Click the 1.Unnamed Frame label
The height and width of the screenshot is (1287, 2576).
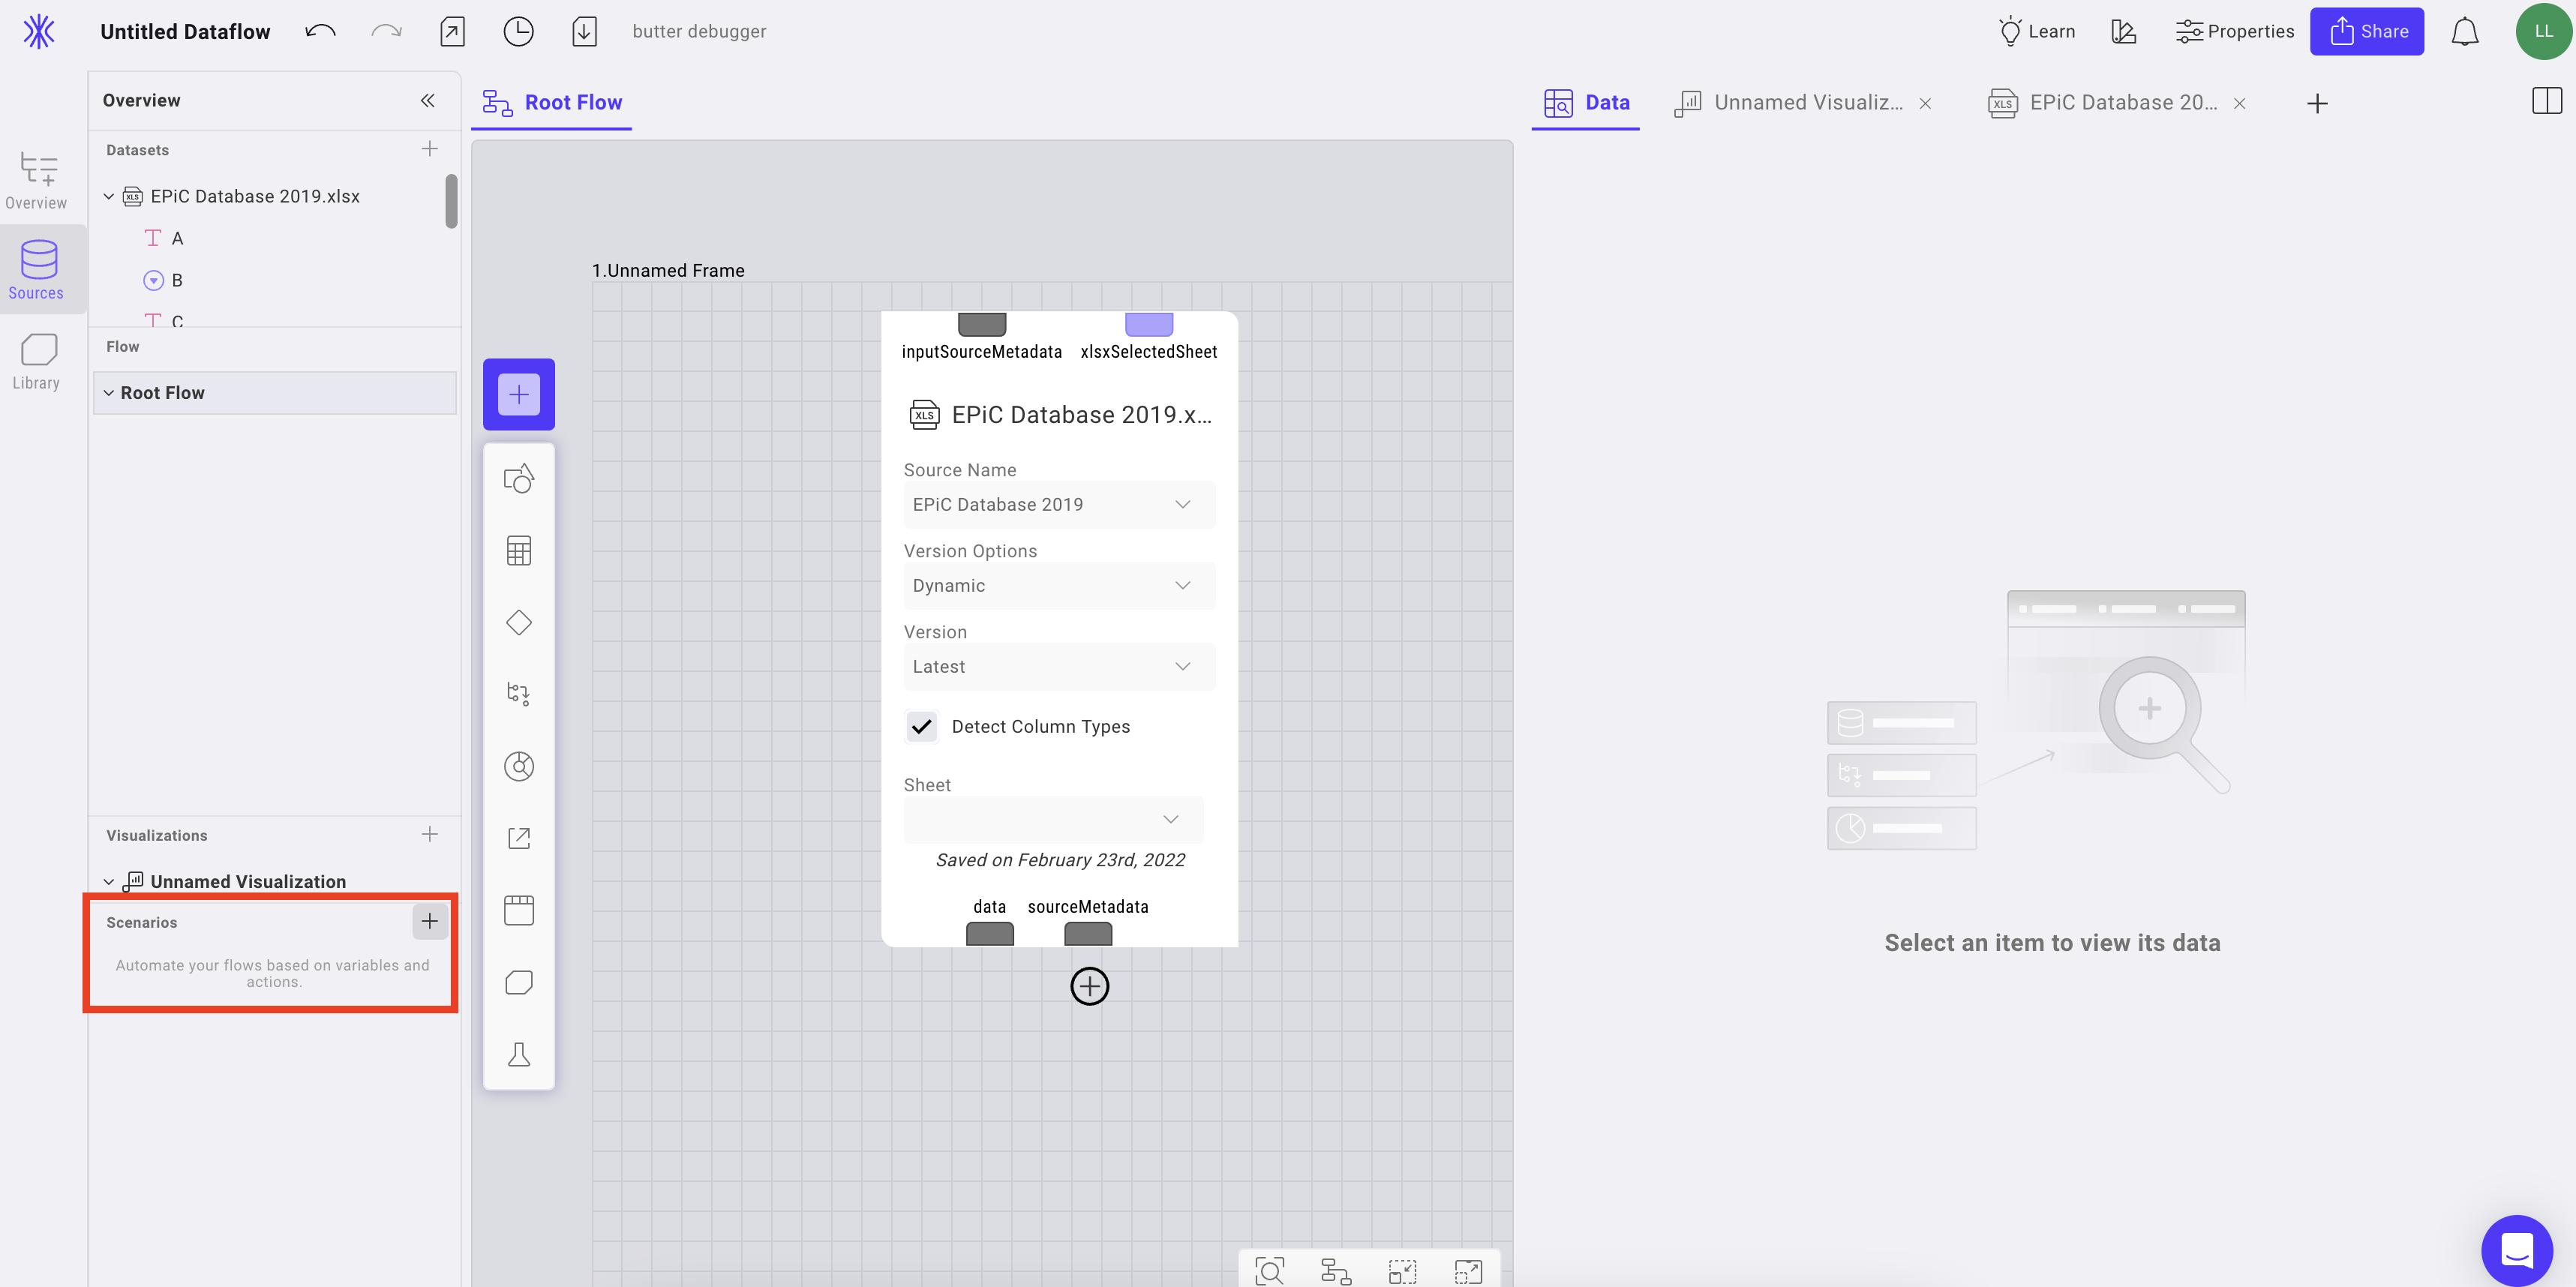[668, 270]
